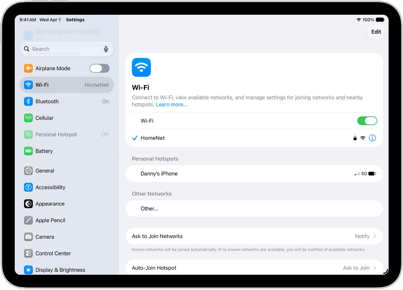
Task: Tap the Apple Pencil icon
Action: (28, 220)
